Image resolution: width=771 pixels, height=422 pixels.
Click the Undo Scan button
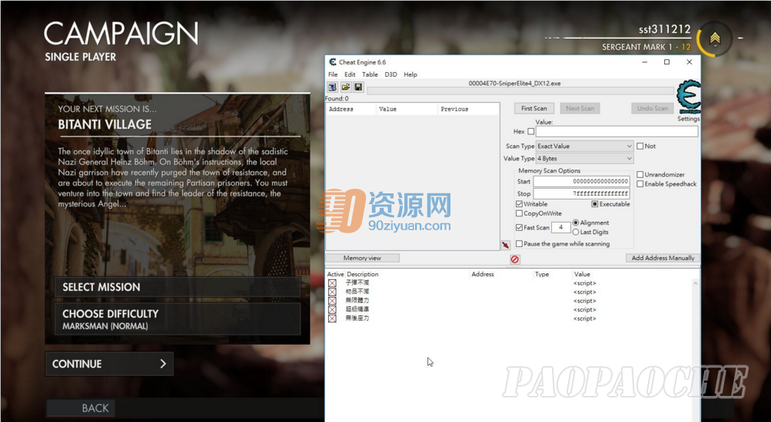pyautogui.click(x=653, y=108)
